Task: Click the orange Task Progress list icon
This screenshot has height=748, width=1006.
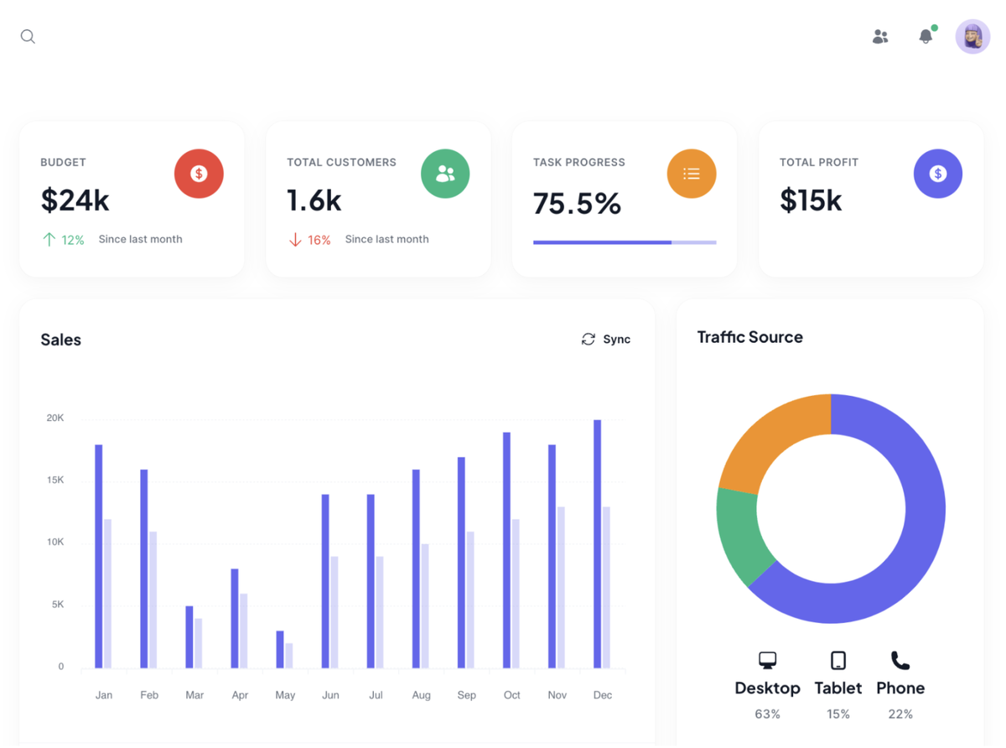Action: click(x=692, y=174)
